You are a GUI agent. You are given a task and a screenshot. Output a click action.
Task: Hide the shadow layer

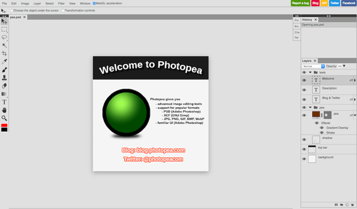pyautogui.click(x=304, y=140)
